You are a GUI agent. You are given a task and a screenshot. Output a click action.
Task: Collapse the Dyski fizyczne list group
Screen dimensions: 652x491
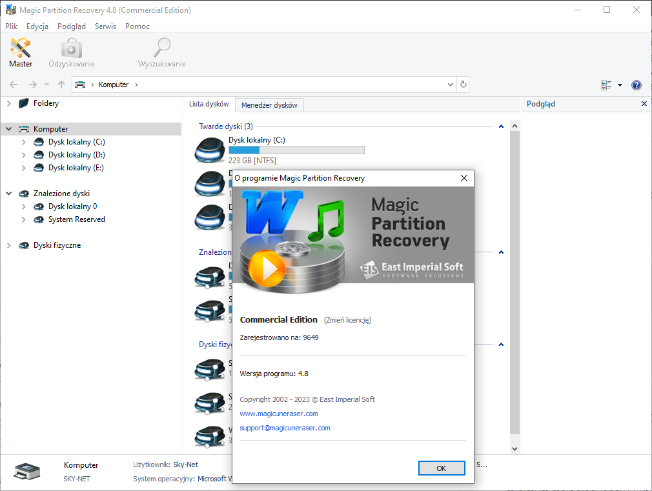[501, 345]
